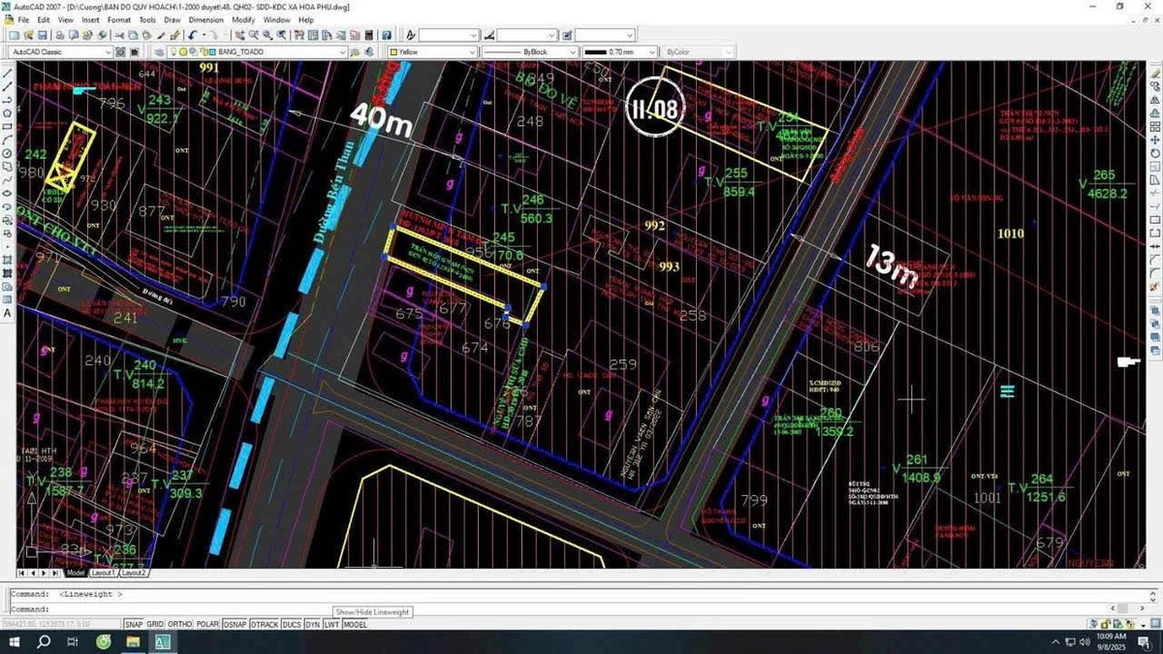1163x654 pixels.
Task: Click the Zoom Previous icon
Action: pos(281,35)
